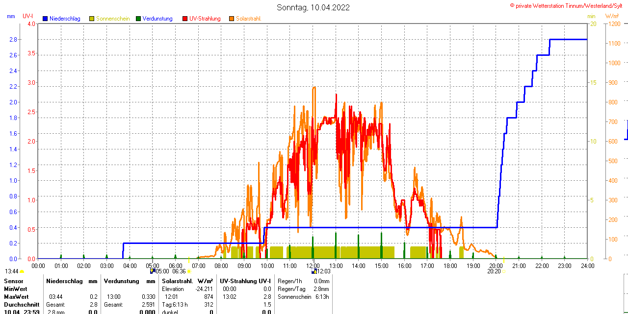Image resolution: width=628 pixels, height=314 pixels.
Task: Click the yellow Sonnenschein legend square
Action: coord(92,19)
